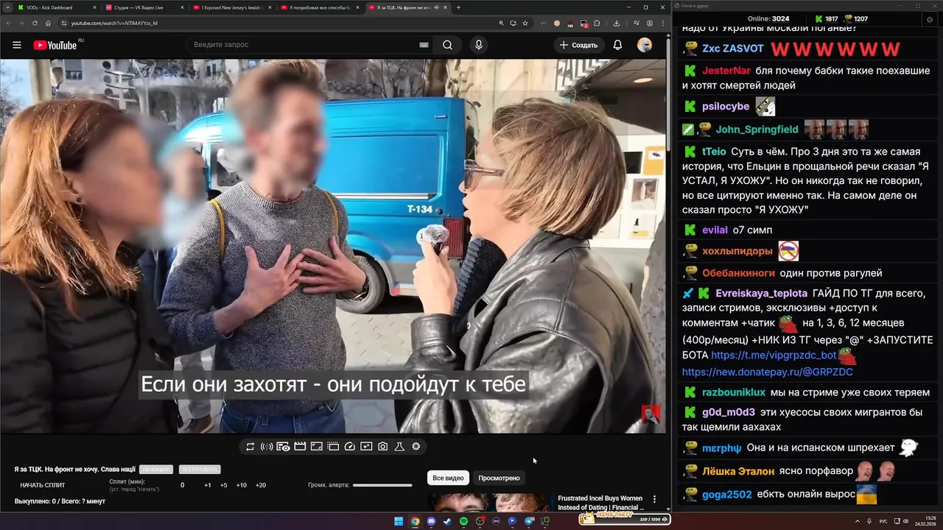The image size is (943, 530).
Task: Open more options for Frustrated Incel video
Action: 654,499
